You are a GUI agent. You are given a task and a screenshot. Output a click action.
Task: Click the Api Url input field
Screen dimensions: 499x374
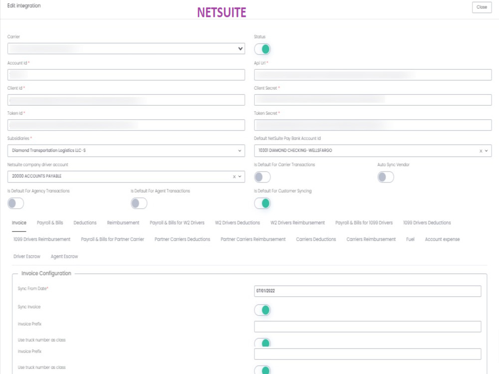373,75
